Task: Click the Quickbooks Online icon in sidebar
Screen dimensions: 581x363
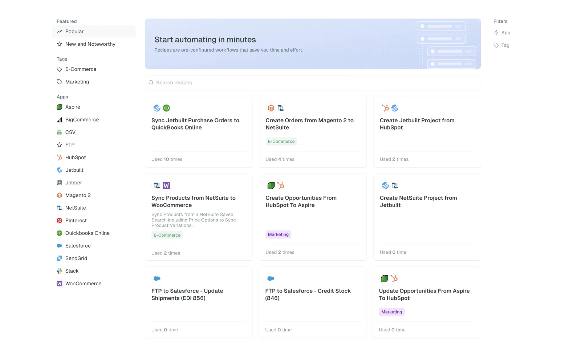Action: pyautogui.click(x=59, y=233)
